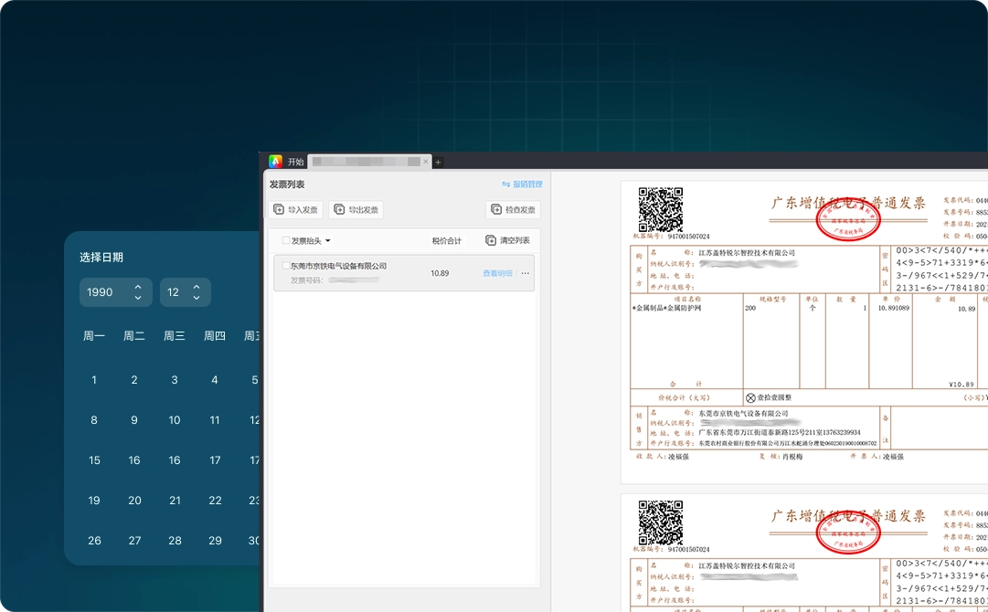Click 壹拾壹圆整 amount in words
This screenshot has width=988, height=612.
pyautogui.click(x=774, y=398)
